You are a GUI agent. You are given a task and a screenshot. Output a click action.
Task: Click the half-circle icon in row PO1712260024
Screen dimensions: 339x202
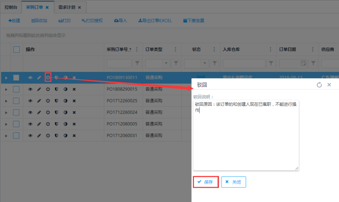pyautogui.click(x=65, y=112)
